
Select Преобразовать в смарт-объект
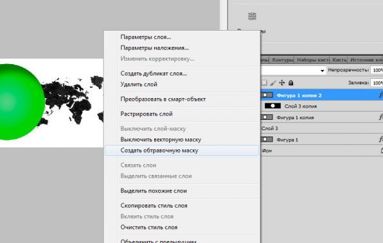163,99
